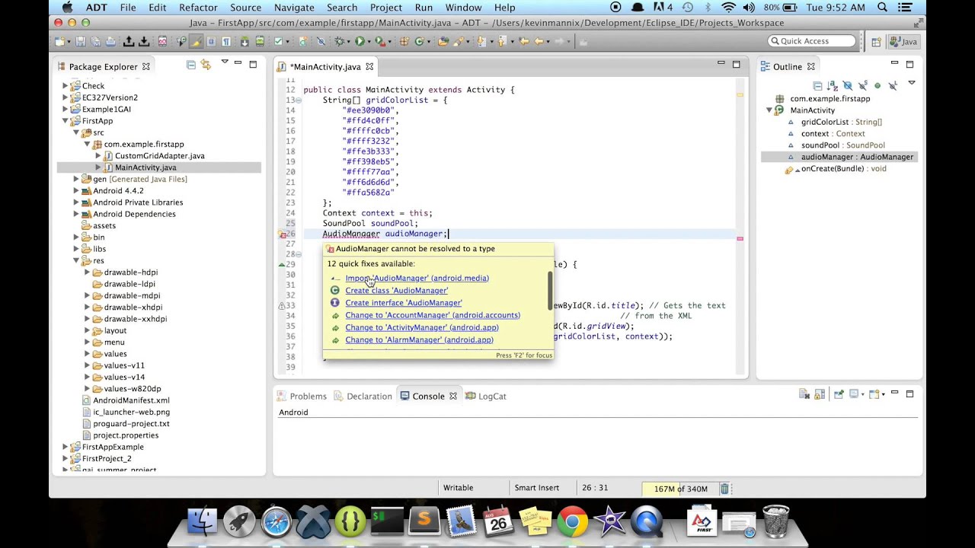Screen dimensions: 975x548
Task: Open Package Explorer view menu triangle
Action: pos(224,62)
